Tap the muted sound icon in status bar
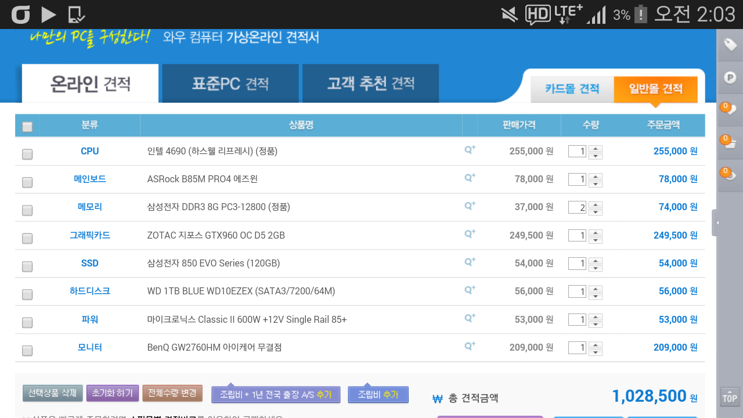743x418 pixels. coord(510,15)
